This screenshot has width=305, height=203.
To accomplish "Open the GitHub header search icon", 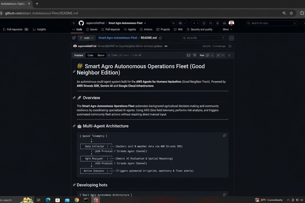I will point(173,23).
